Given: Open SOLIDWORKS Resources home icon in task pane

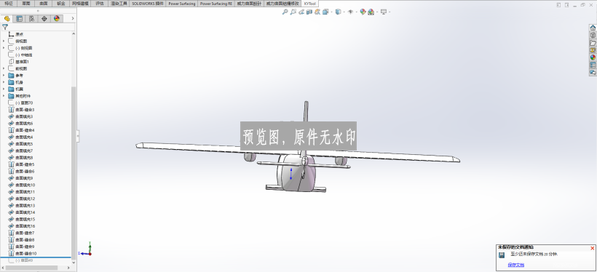Looking at the screenshot, I should pos(593,28).
